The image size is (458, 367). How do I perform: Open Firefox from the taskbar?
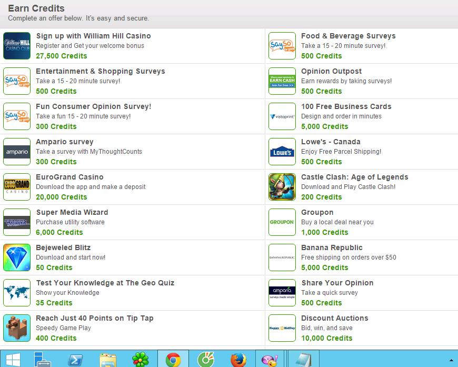coord(238,359)
